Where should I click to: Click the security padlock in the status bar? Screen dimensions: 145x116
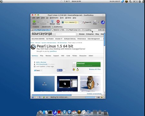pos(102,97)
